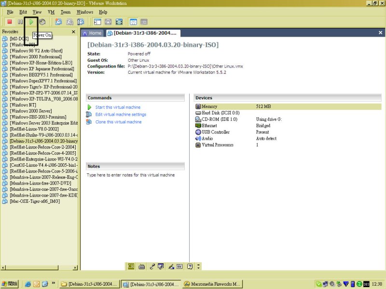386x289 pixels.
Task: Click the Suspend (pause) toolbar button
Action: (x=20, y=22)
